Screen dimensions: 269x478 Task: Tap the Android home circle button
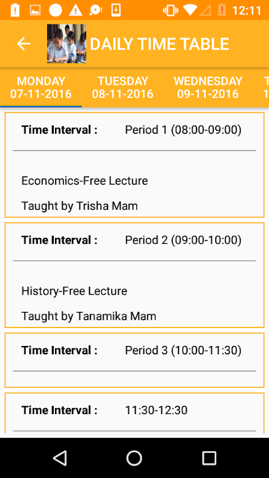click(x=134, y=458)
